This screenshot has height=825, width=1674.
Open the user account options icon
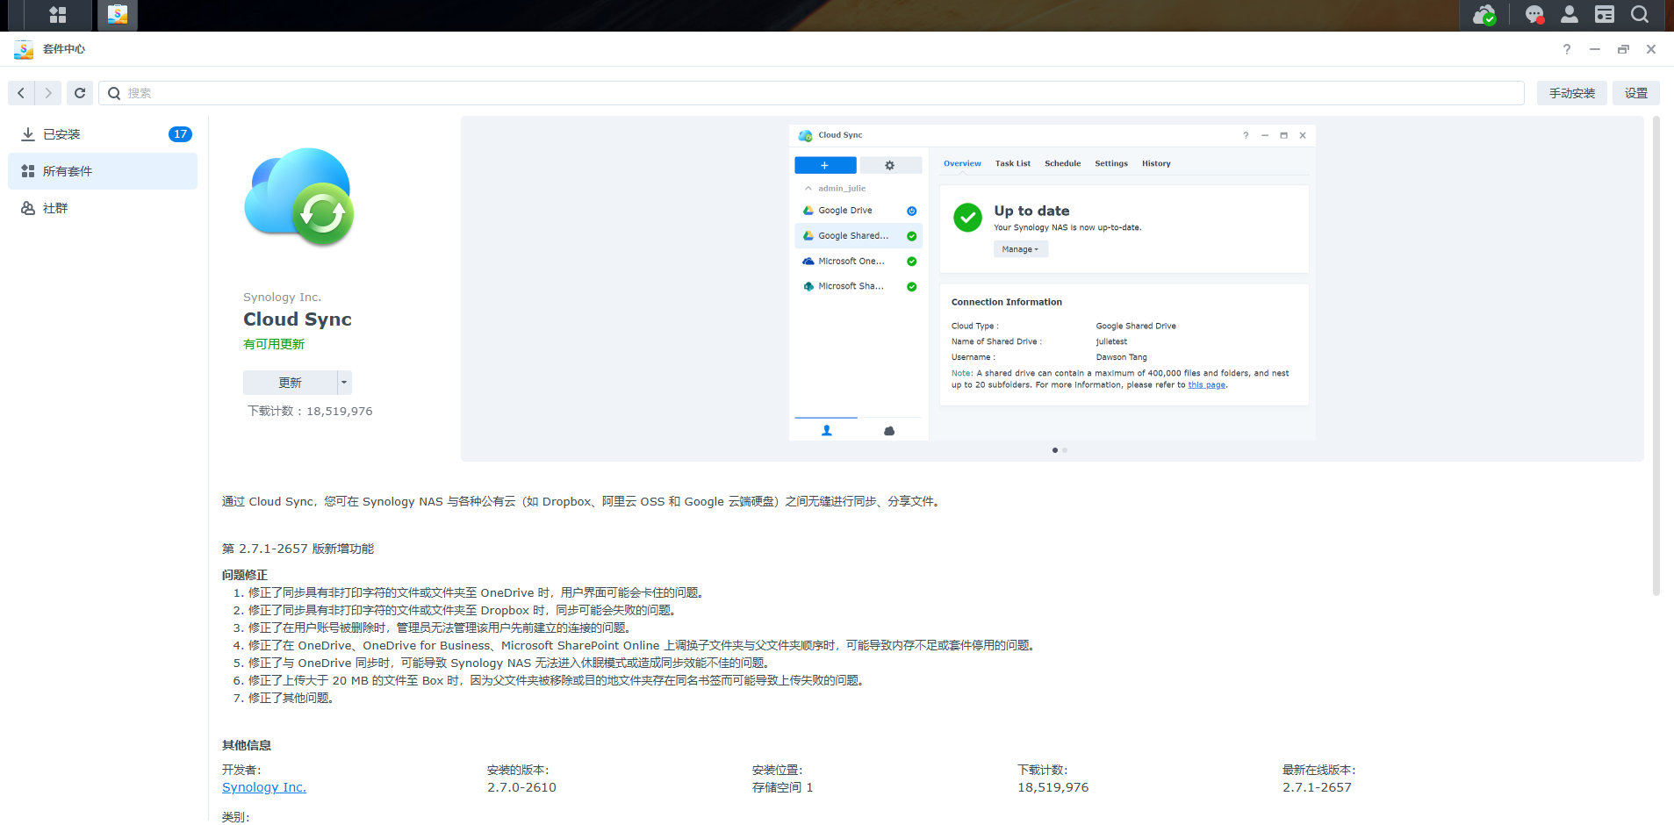click(1570, 14)
